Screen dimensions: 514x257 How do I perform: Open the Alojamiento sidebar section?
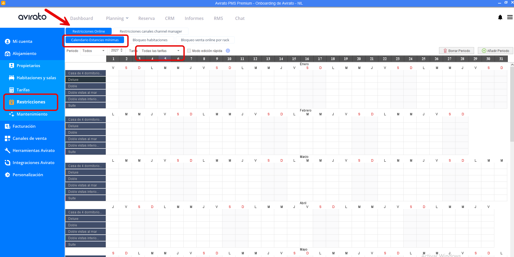click(24, 54)
